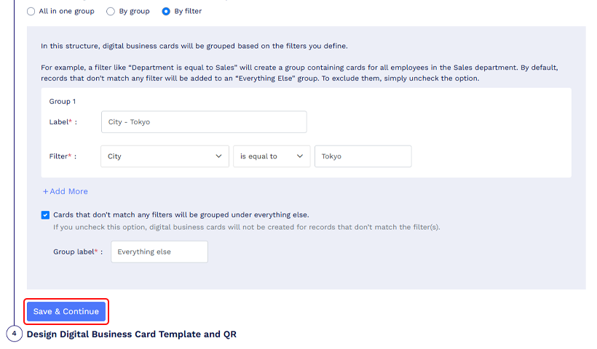
Task: Click the "By group" label text
Action: (135, 12)
